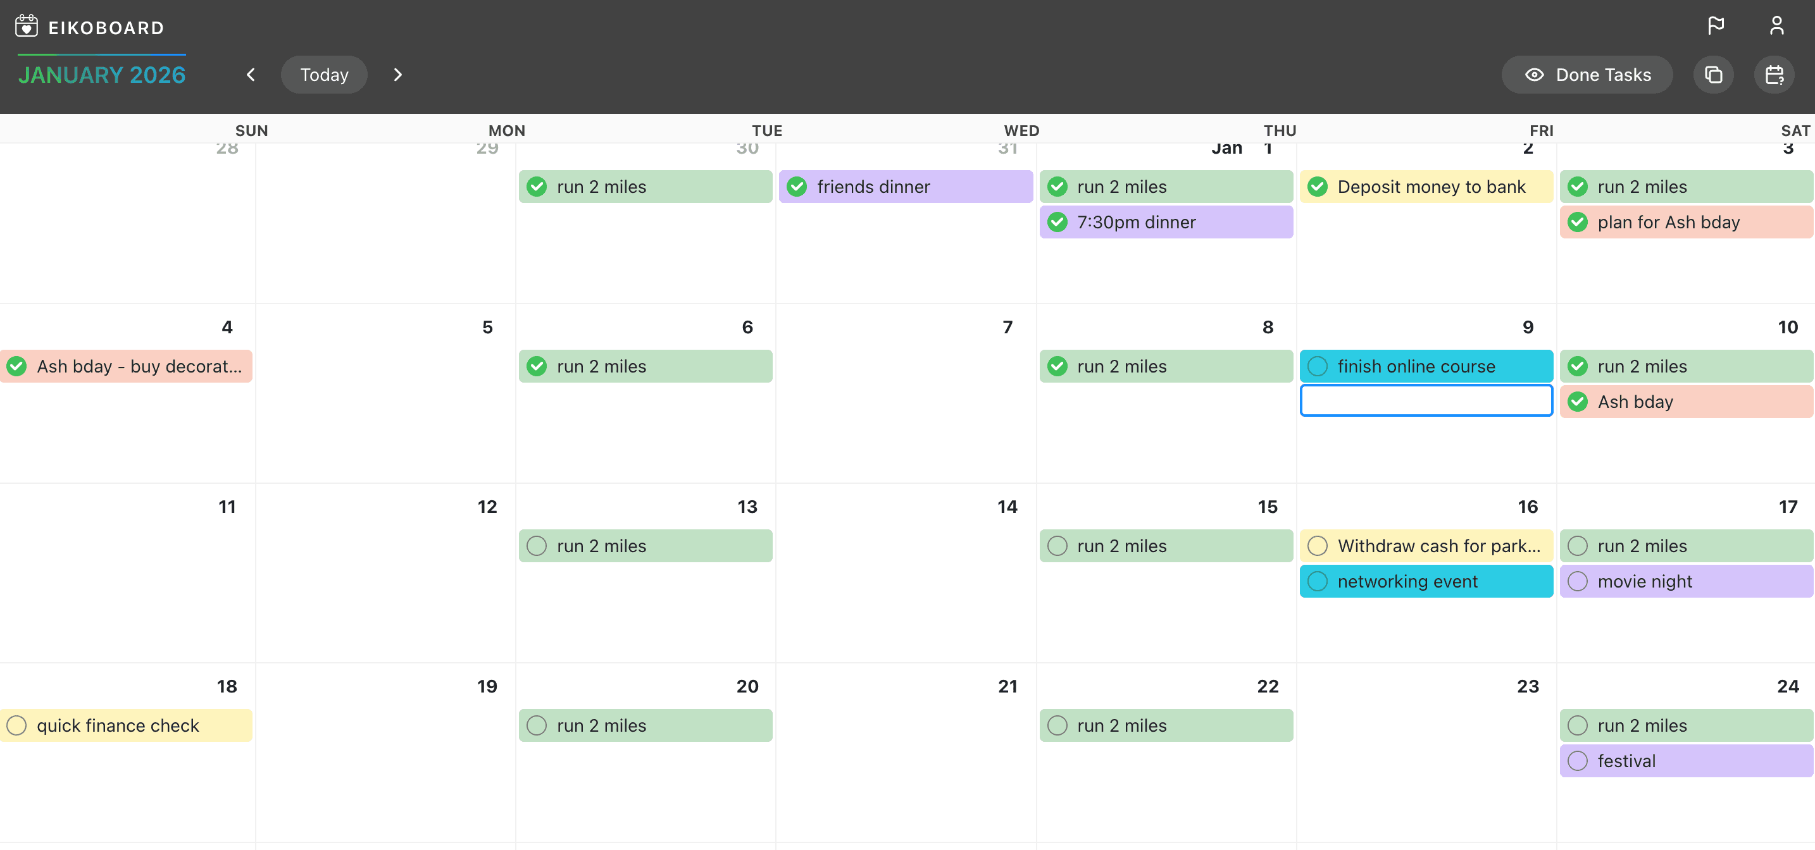Select the 'Deposit money to bank' task
Viewport: 1815px width, 850px height.
click(x=1431, y=187)
